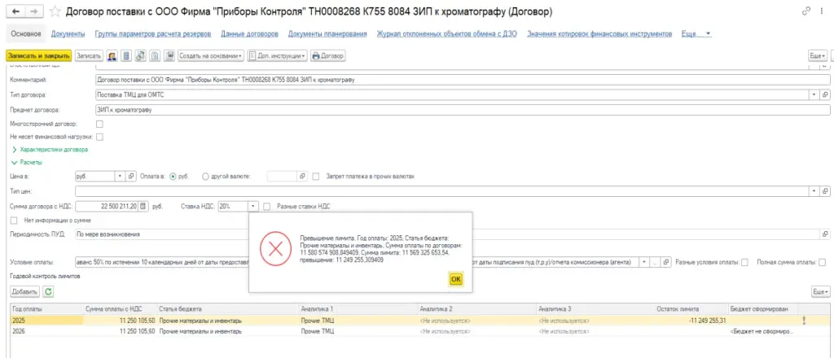
Task: Open Значения котировок финансовых инструментов tab
Action: coord(599,34)
